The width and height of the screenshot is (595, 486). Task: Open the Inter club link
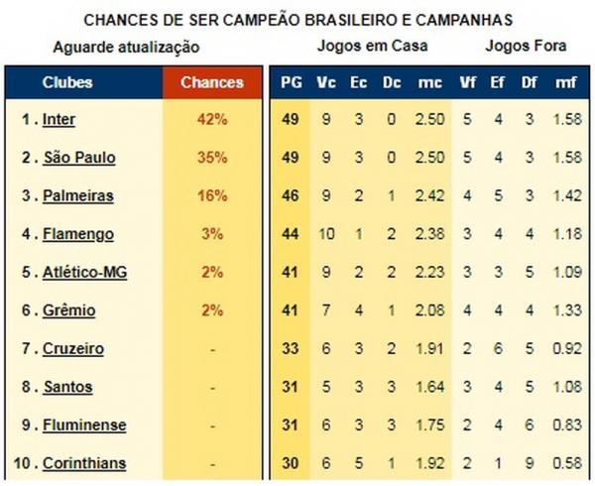click(59, 120)
